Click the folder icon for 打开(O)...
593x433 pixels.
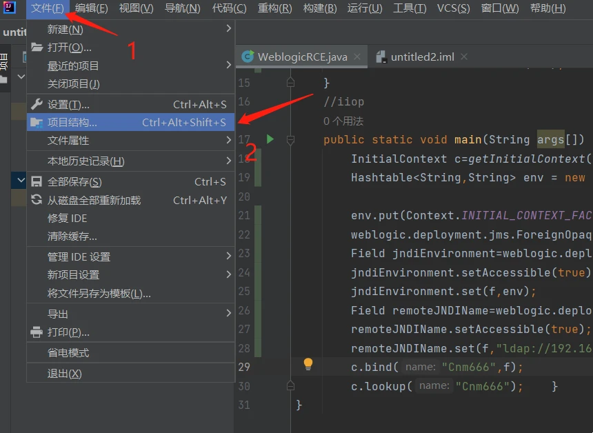point(37,48)
